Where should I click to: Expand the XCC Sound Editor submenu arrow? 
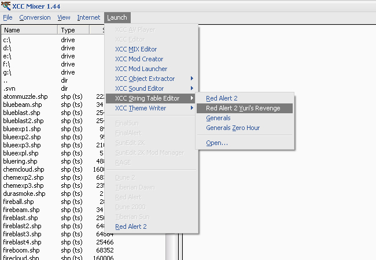(191, 88)
